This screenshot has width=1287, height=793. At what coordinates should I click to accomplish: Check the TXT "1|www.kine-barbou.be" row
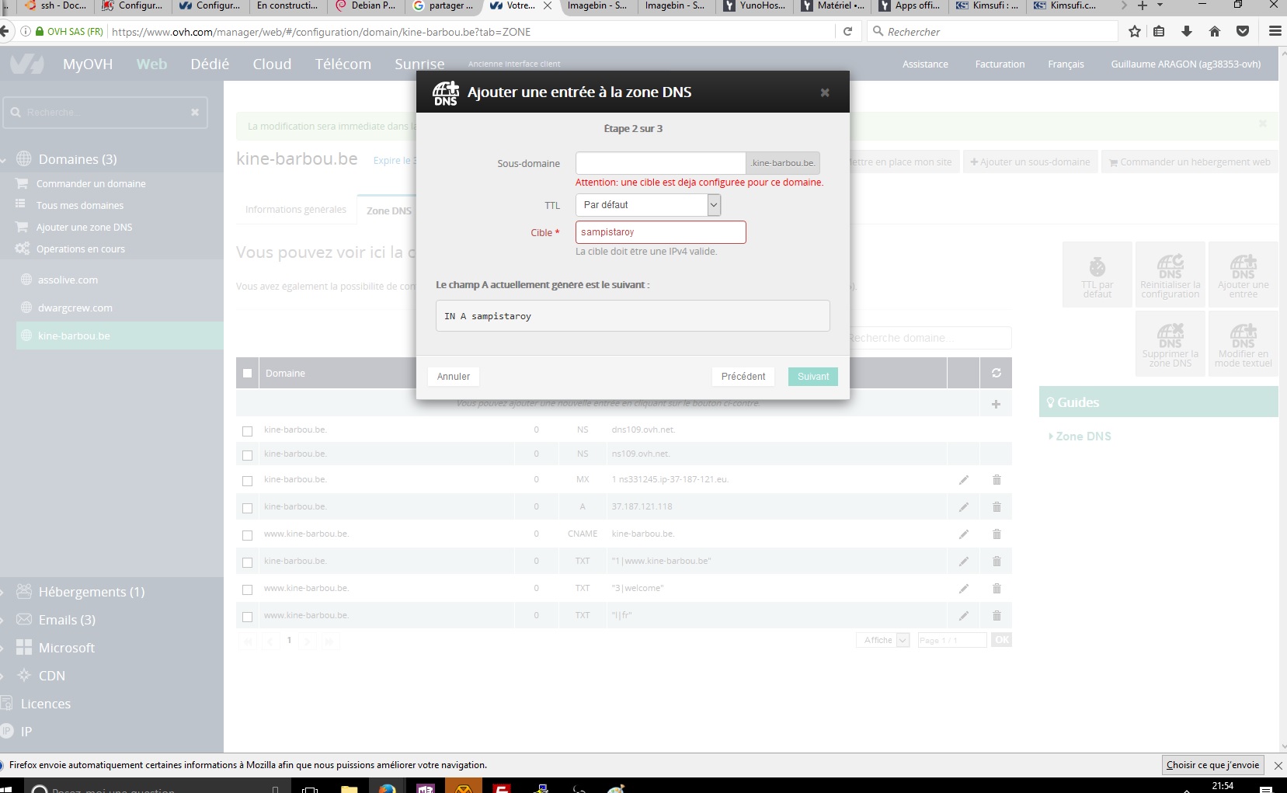[247, 562]
